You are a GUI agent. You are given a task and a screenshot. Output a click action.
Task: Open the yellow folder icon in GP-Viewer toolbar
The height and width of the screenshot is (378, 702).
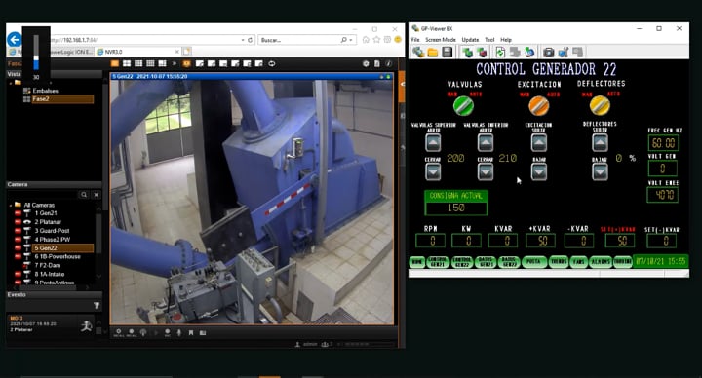tap(433, 53)
